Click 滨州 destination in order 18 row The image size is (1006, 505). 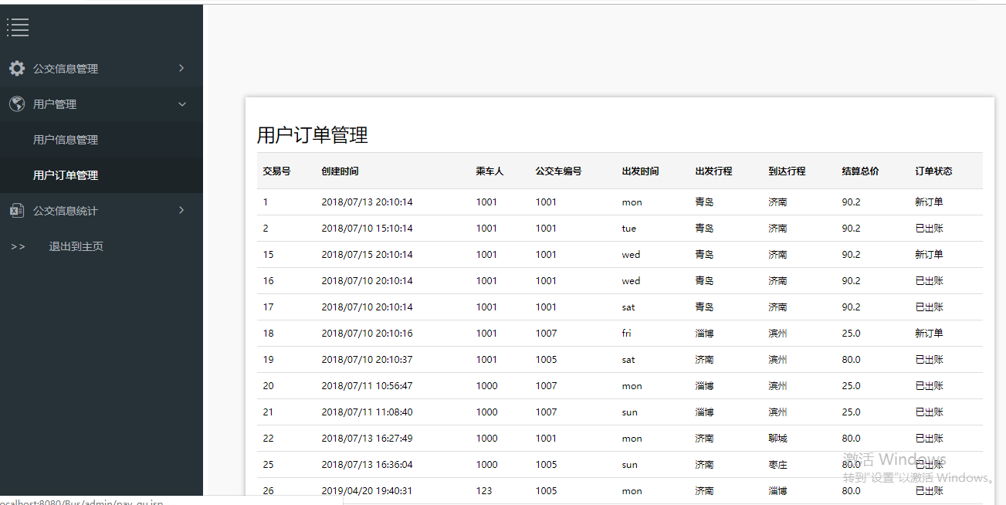pos(777,334)
